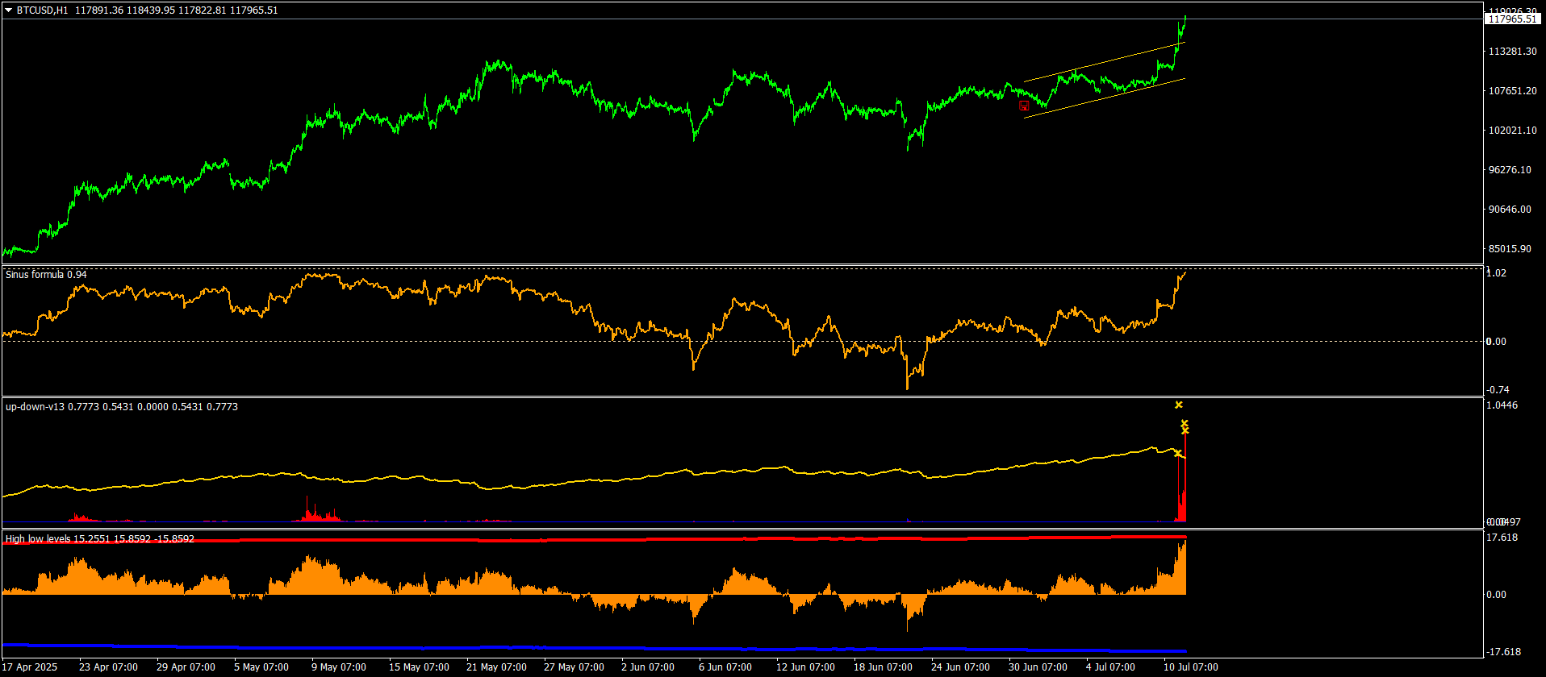Click the 1.02 scale value of Sinus formula
The height and width of the screenshot is (677, 1546).
(x=1497, y=273)
